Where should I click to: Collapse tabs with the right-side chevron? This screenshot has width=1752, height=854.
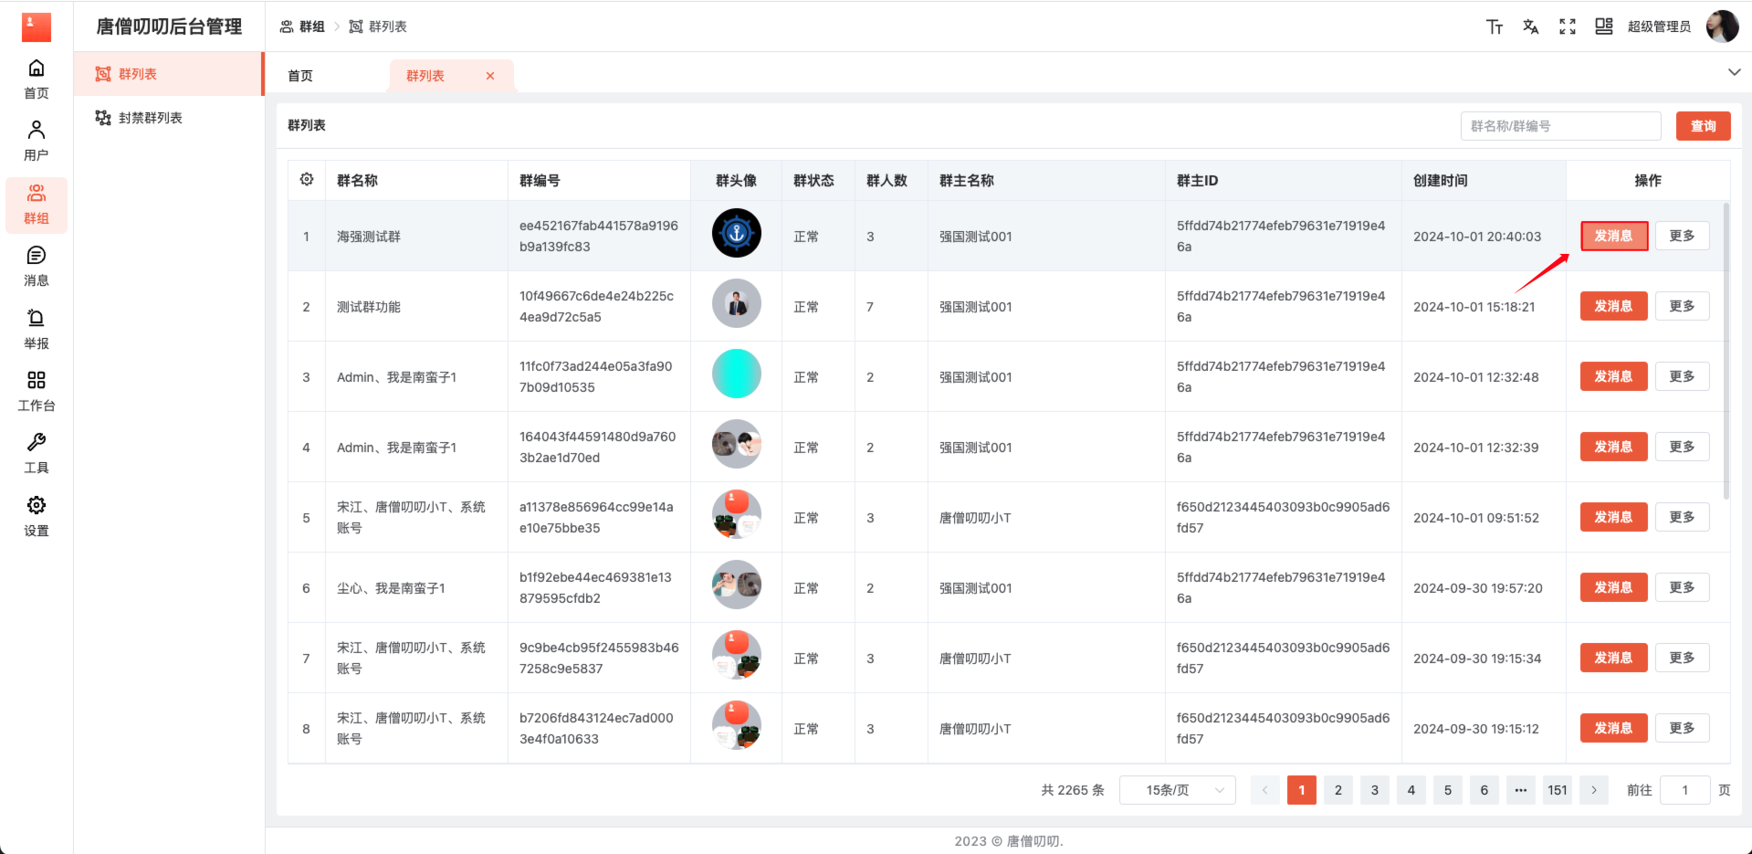[x=1734, y=71]
